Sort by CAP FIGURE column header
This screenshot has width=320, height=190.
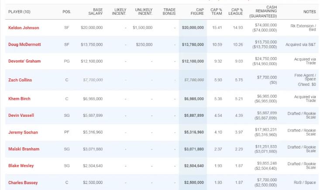(197, 12)
